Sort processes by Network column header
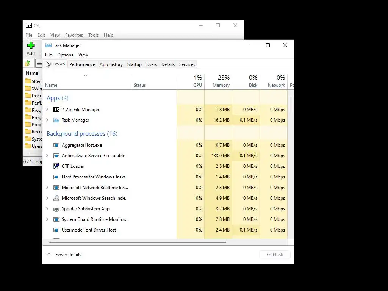Screen dimensions: 388x291 (x=274, y=81)
